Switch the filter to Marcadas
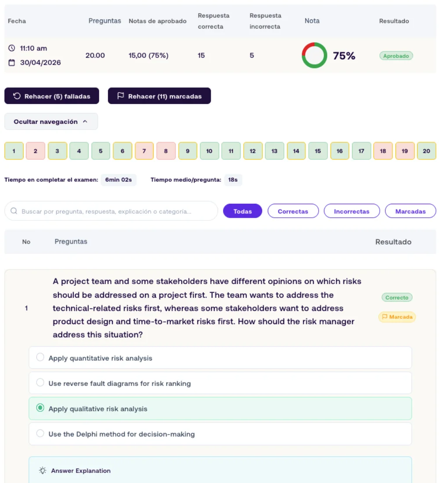439x483 pixels. [410, 211]
